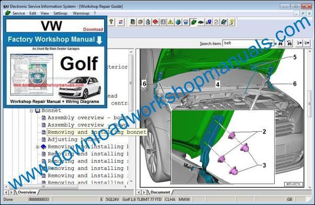The image size is (315, 205).
Task: Click the document pane vertical scrollbar thumb
Action: click(x=310, y=104)
